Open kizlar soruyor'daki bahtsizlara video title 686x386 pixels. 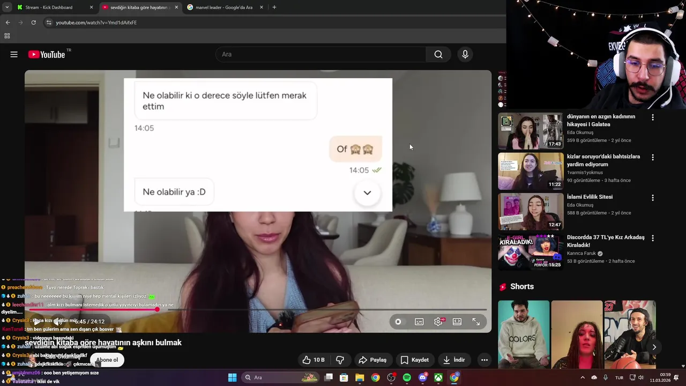(x=603, y=160)
